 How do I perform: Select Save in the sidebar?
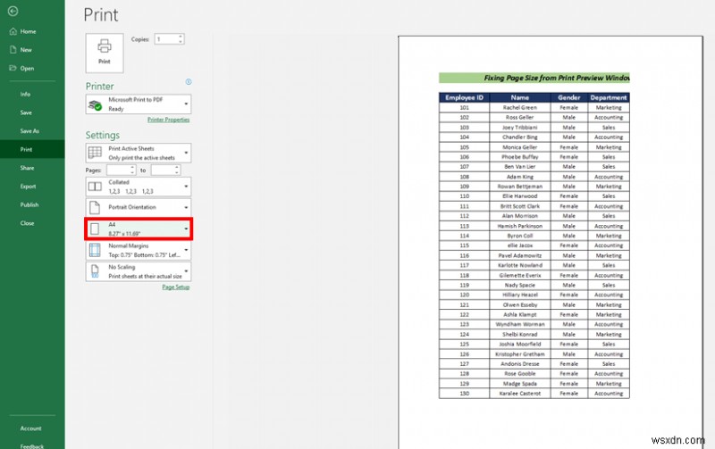click(26, 112)
